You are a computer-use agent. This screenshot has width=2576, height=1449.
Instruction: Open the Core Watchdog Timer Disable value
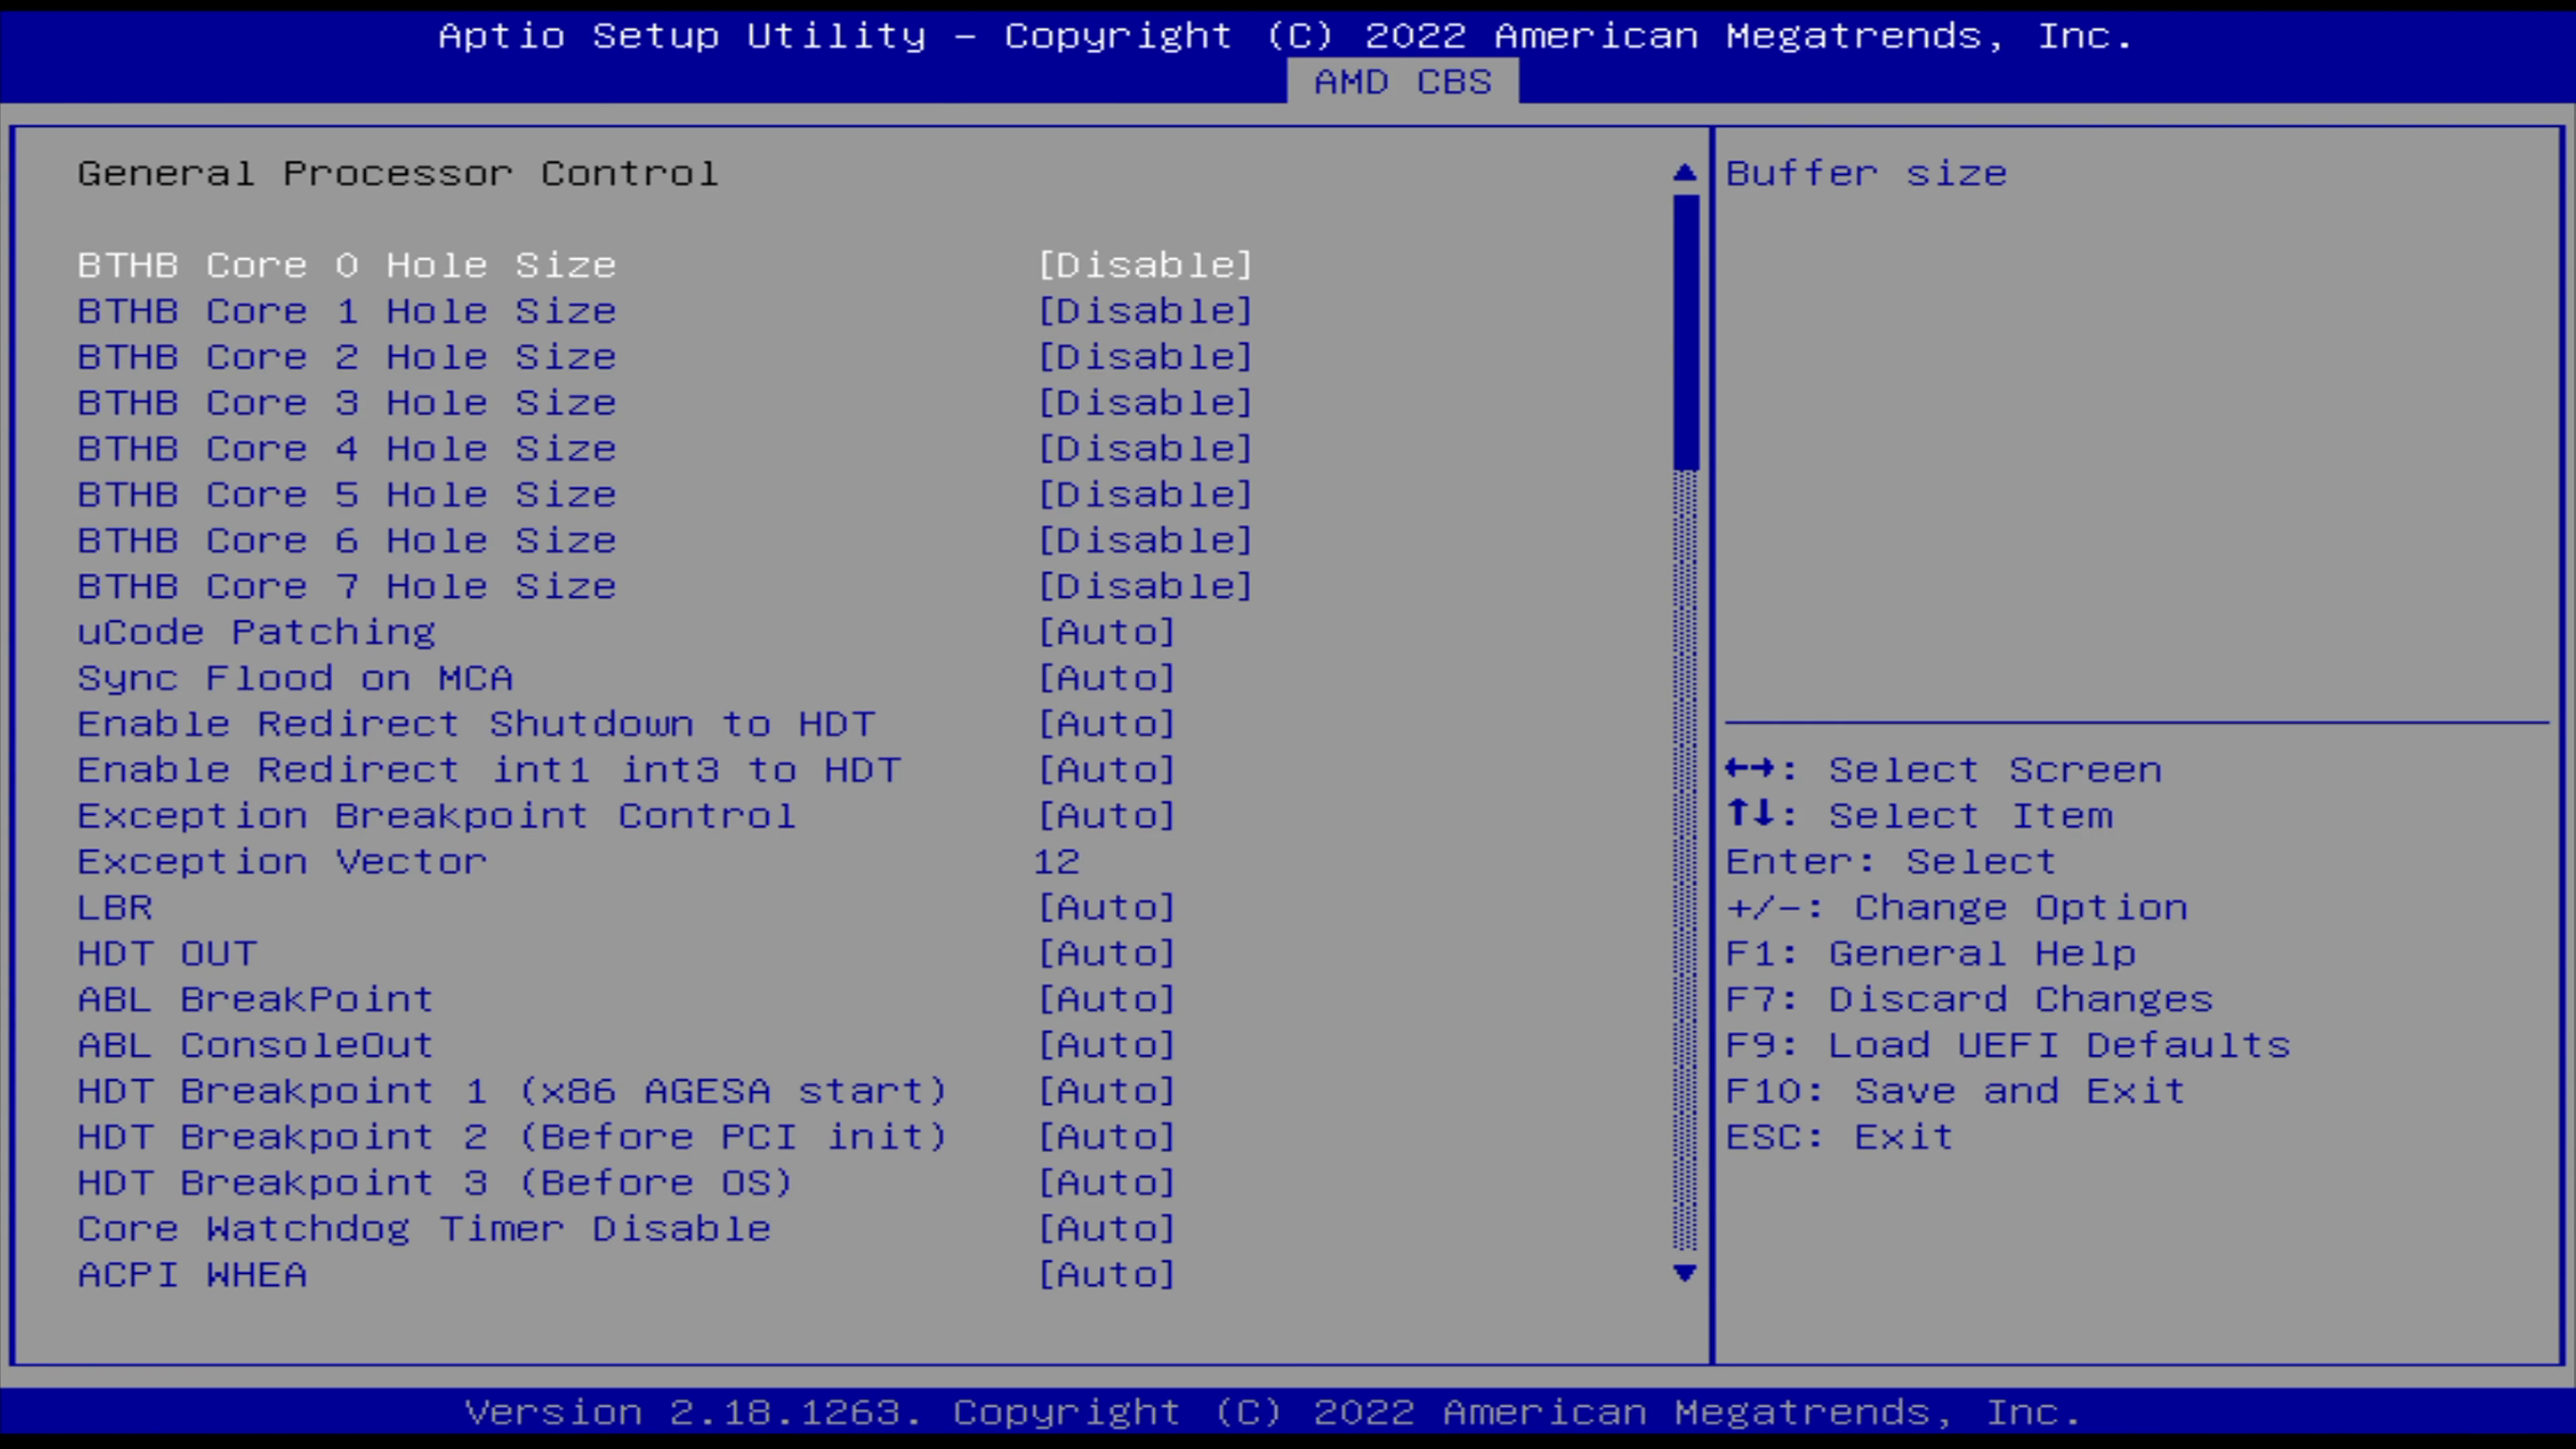point(1106,1229)
